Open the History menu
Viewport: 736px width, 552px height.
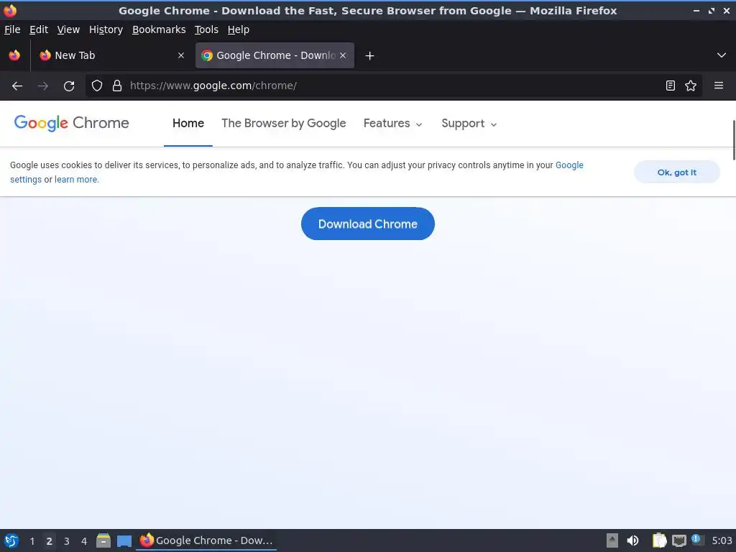[106, 29]
